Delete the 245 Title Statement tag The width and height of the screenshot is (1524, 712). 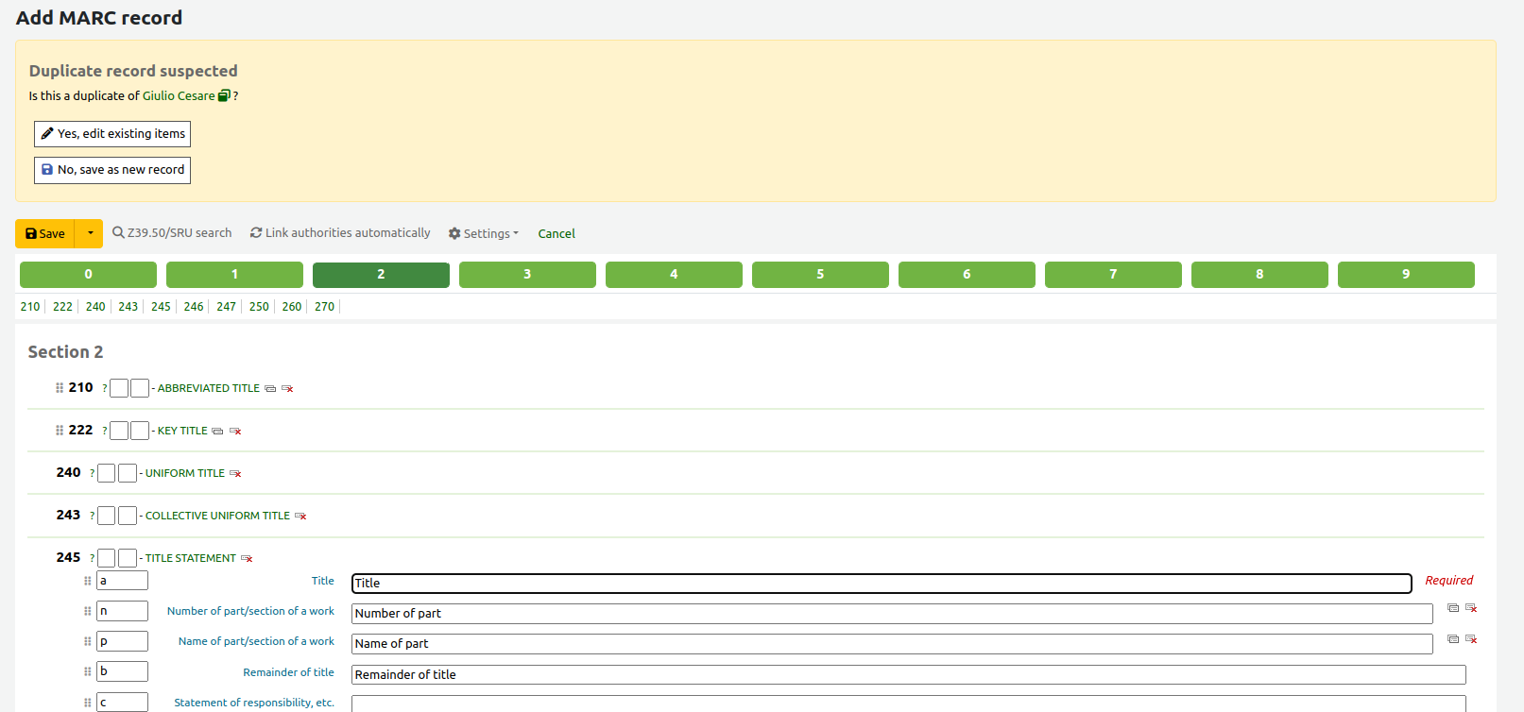click(247, 559)
